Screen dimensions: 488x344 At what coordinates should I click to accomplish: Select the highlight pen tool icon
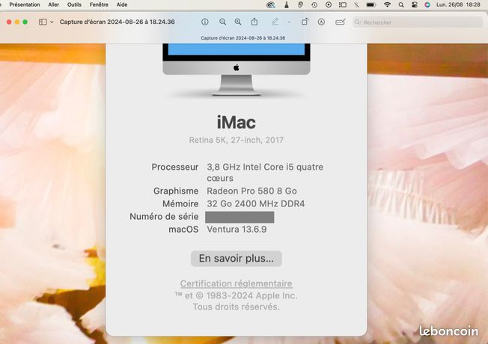coord(275,22)
